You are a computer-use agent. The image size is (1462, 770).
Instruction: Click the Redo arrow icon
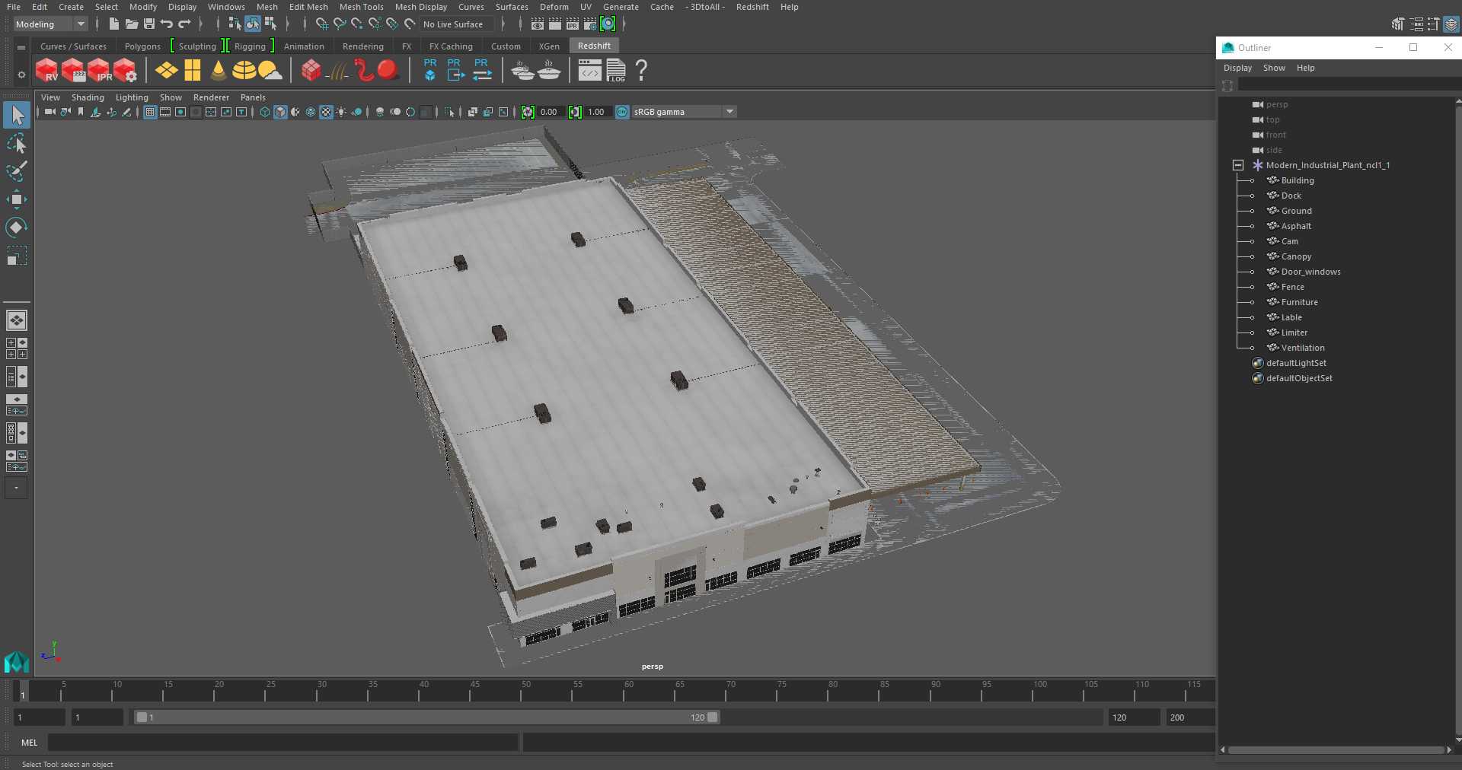[x=185, y=24]
